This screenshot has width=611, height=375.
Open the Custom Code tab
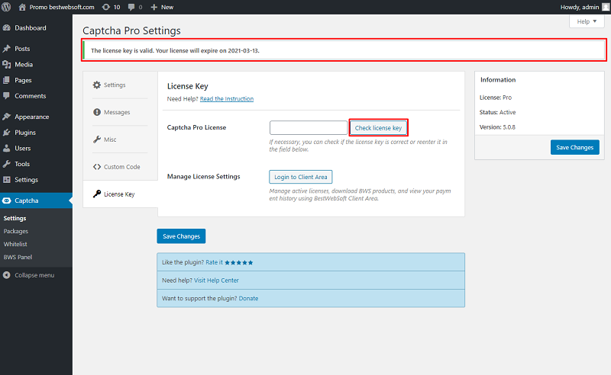tap(120, 167)
